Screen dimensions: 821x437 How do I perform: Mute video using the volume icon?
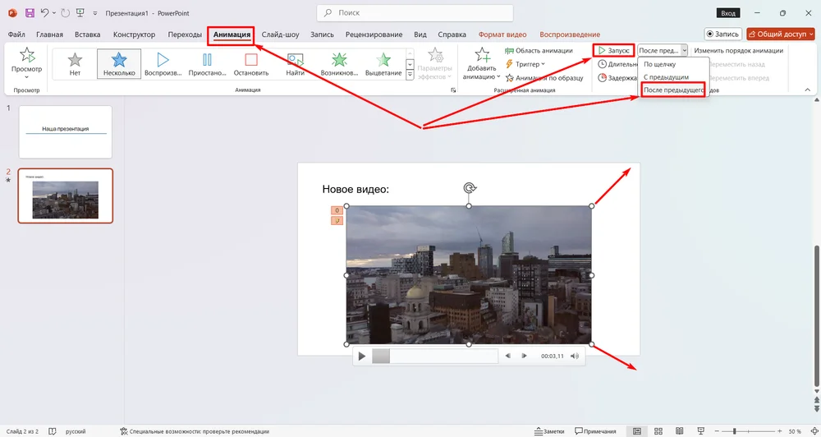click(575, 356)
